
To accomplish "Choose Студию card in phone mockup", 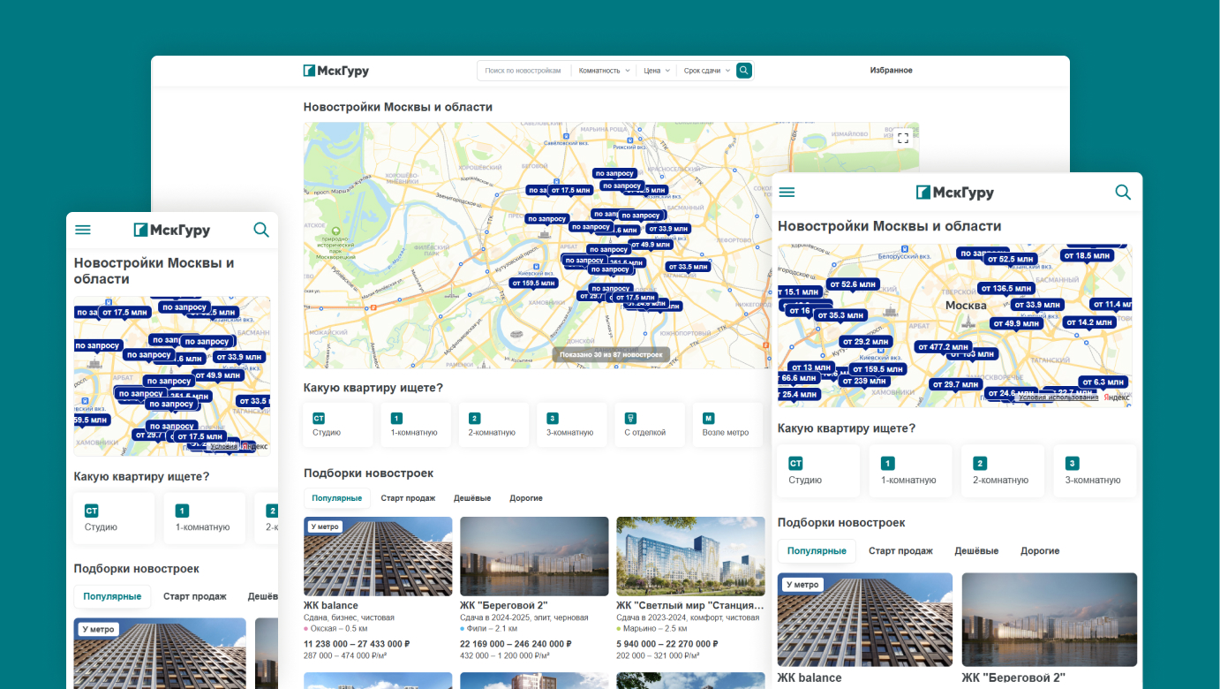I will pos(114,519).
